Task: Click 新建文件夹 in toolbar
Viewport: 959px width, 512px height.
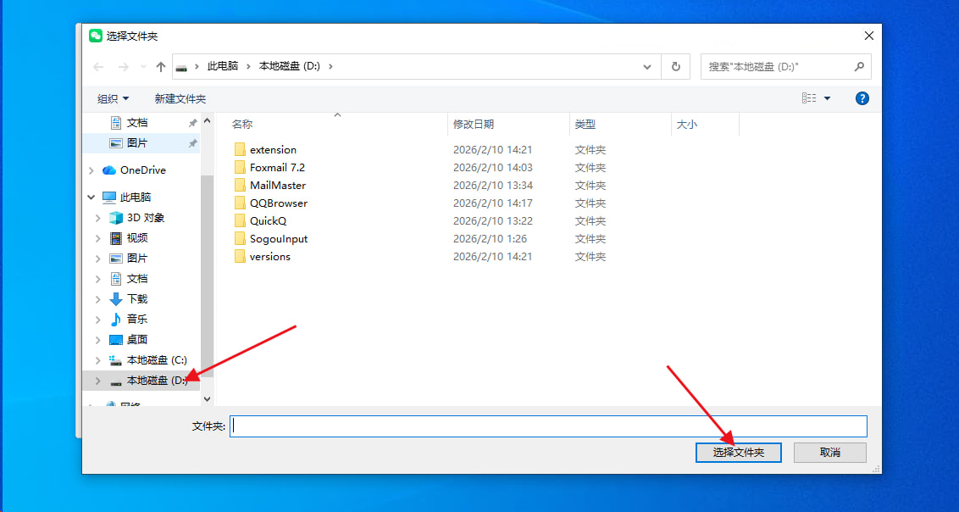Action: click(180, 99)
